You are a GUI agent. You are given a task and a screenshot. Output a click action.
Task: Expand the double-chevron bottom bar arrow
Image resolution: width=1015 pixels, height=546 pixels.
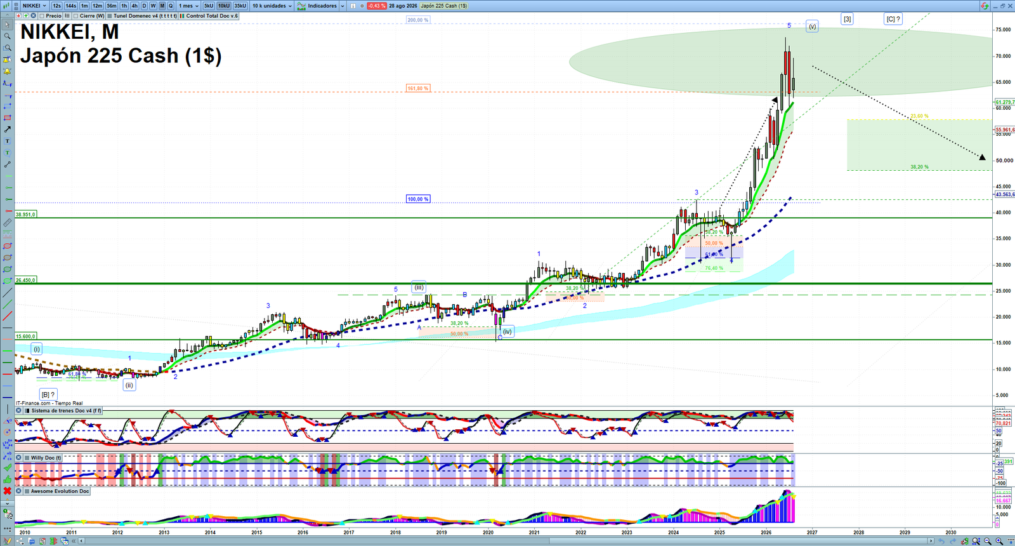(x=74, y=541)
